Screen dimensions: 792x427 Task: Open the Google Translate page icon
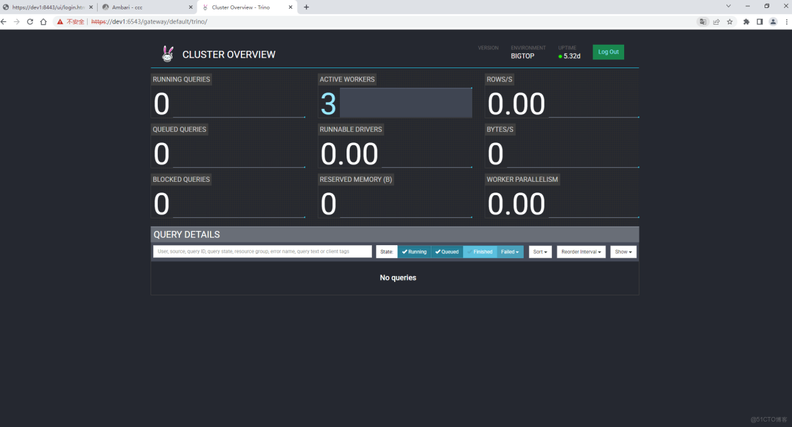(x=703, y=21)
